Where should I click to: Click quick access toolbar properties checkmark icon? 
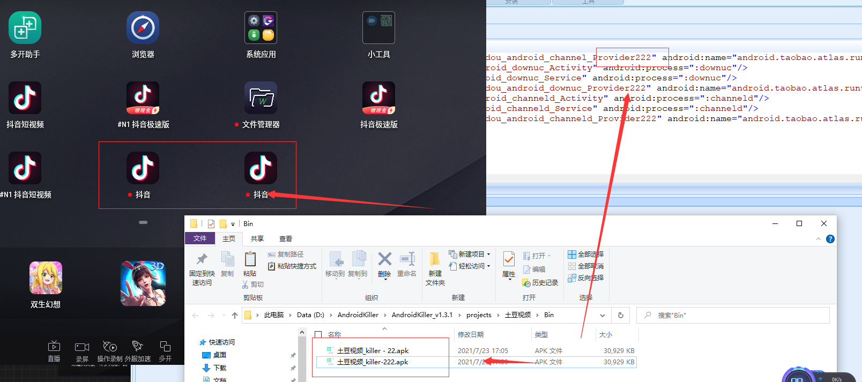click(x=211, y=224)
